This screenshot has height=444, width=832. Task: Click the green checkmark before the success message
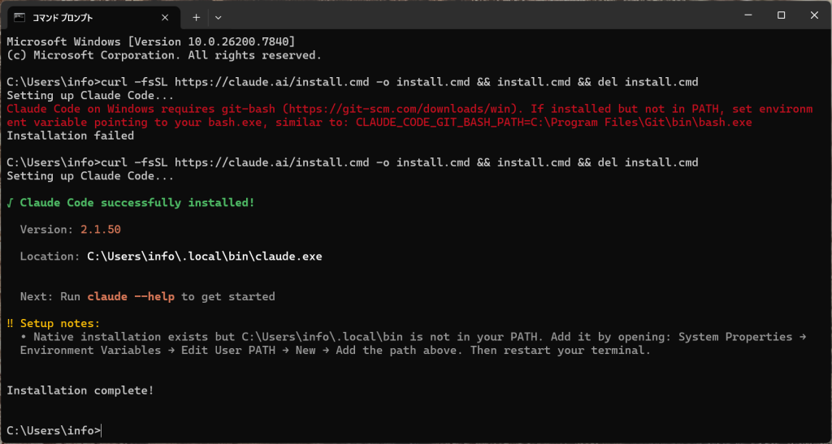click(x=10, y=203)
